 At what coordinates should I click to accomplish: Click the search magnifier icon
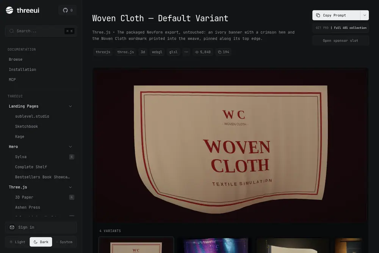point(11,31)
